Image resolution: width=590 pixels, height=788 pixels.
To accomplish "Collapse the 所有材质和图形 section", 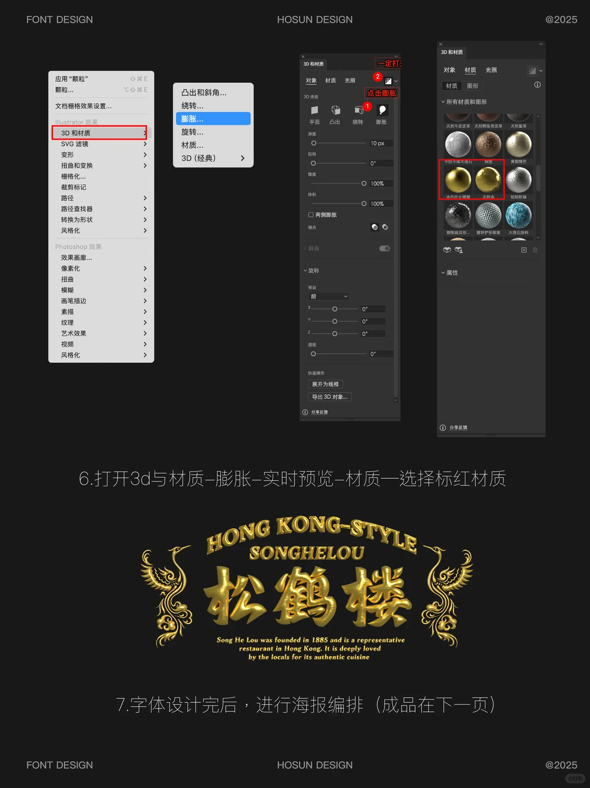I will (x=443, y=102).
